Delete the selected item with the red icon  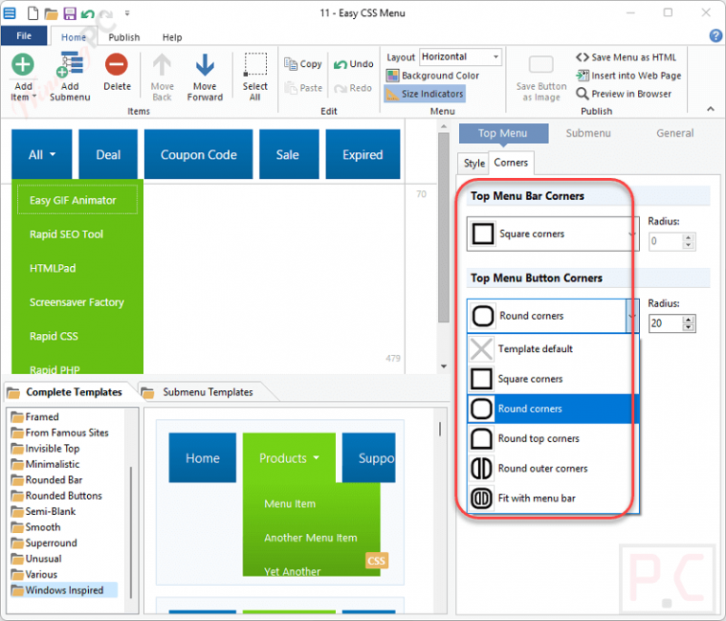116,64
